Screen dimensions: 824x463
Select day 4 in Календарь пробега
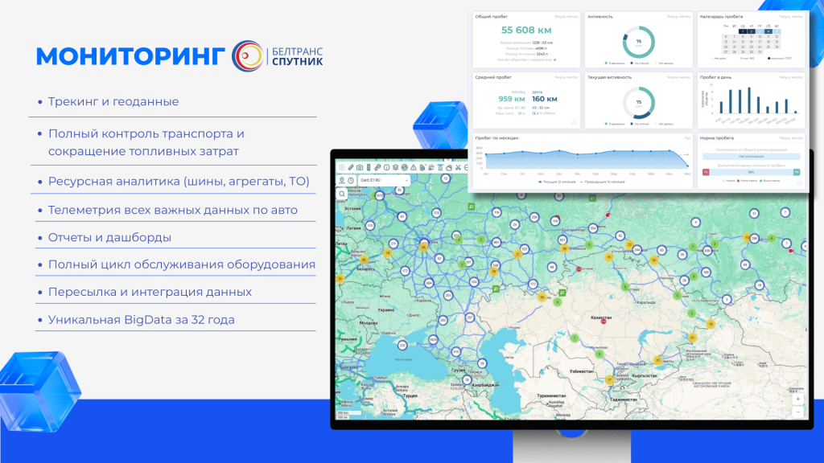click(x=768, y=31)
